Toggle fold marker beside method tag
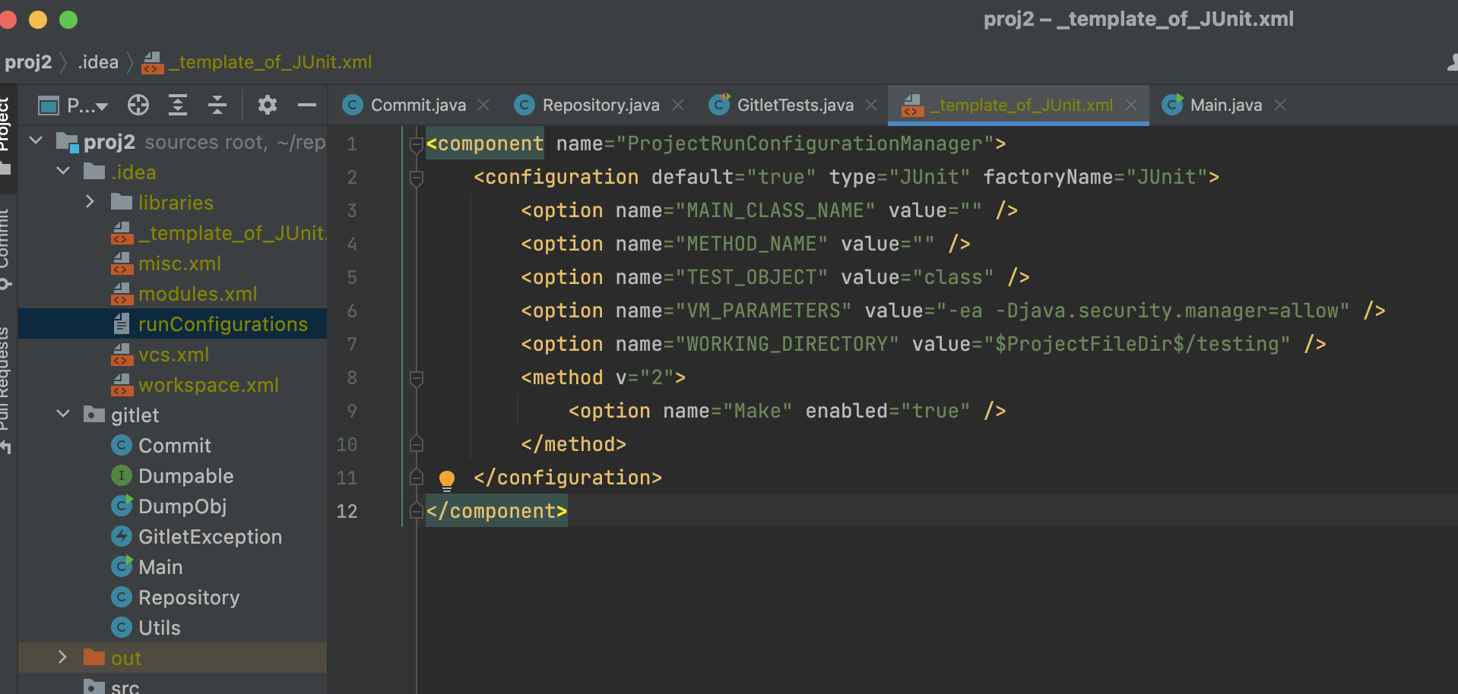 point(416,378)
